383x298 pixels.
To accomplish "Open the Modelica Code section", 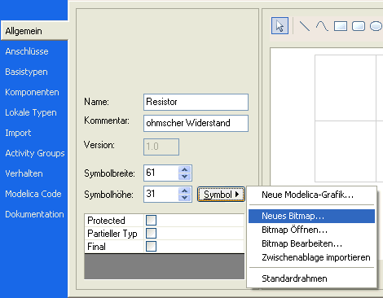I will coord(33,194).
